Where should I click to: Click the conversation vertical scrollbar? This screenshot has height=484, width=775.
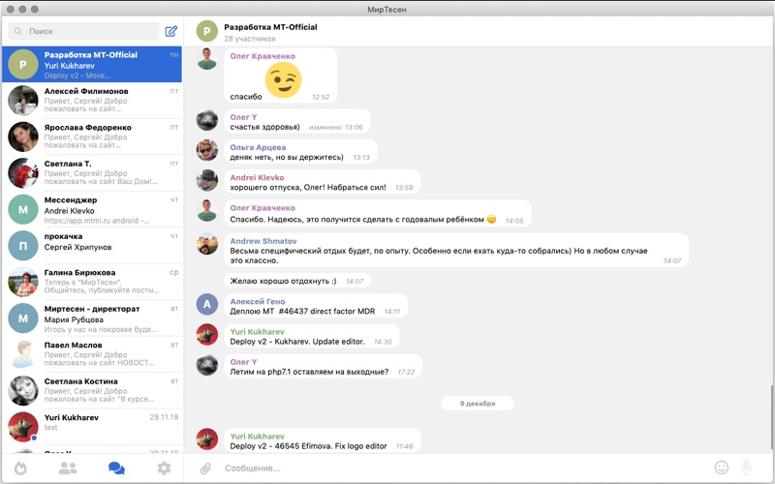771,416
